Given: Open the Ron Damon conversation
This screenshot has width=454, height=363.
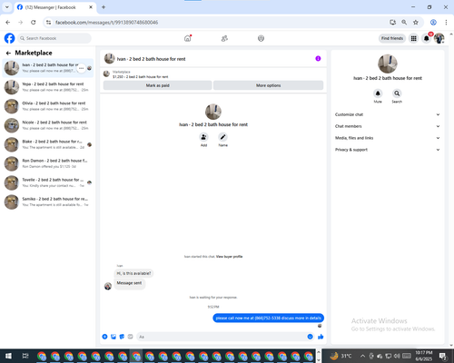Looking at the screenshot, I should pyautogui.click(x=48, y=163).
